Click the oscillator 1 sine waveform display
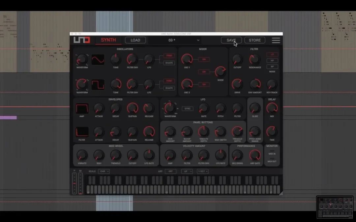The height and width of the screenshot is (222, 356). tap(98, 60)
